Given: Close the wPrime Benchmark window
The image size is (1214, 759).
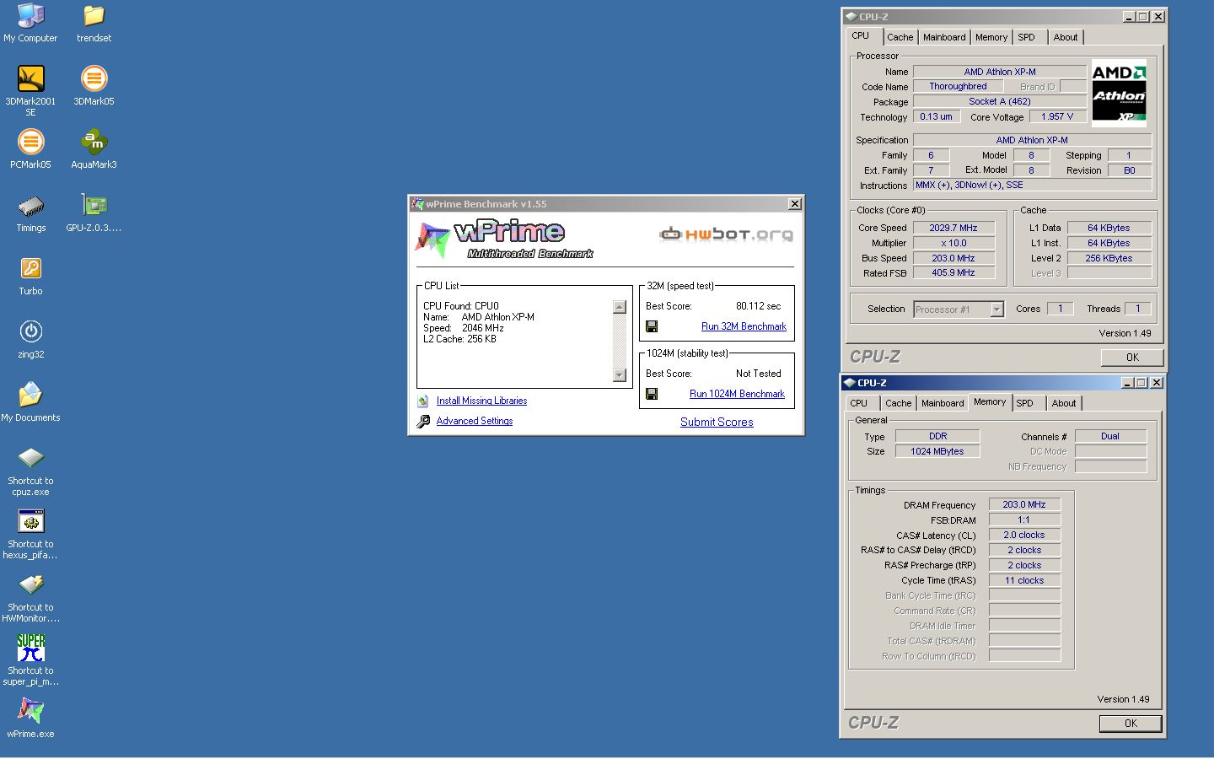Looking at the screenshot, I should [x=794, y=204].
